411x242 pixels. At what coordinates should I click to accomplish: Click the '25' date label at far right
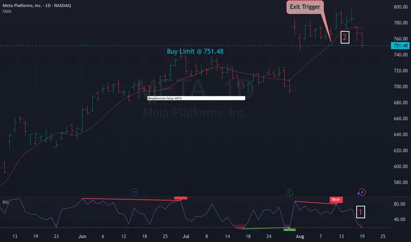point(383,237)
